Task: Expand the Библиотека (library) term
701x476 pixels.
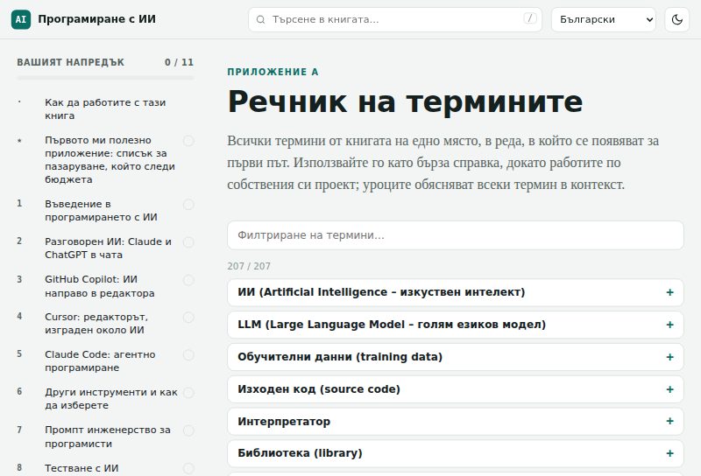Action: pos(455,453)
